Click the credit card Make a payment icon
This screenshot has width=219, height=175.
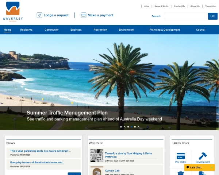83,15
